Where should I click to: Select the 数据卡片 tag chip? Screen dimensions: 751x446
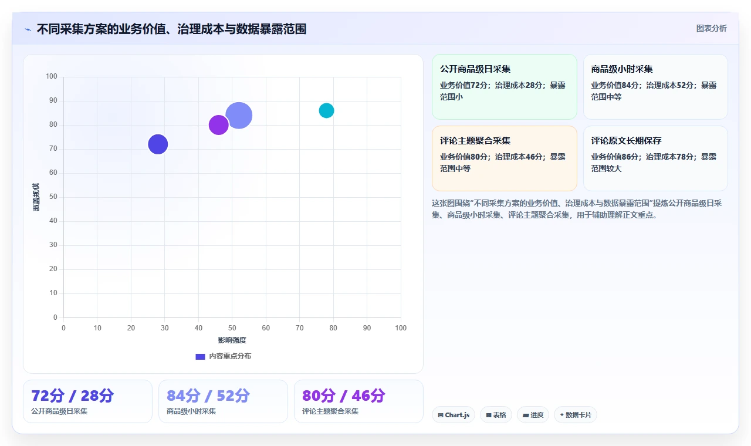[576, 415]
